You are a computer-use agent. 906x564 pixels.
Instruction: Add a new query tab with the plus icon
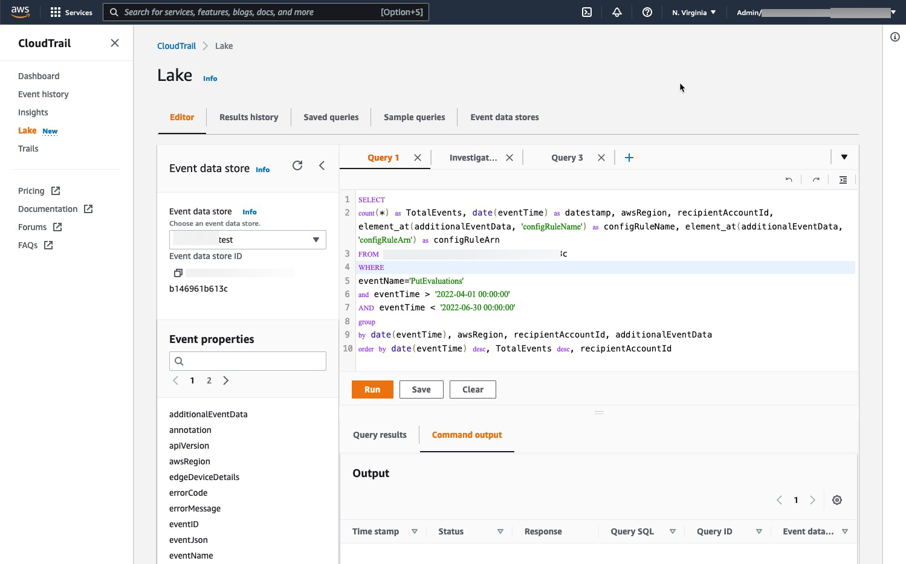click(629, 157)
